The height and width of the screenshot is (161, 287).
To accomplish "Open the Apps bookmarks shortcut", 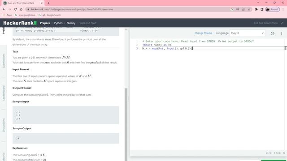I will coord(7,15).
